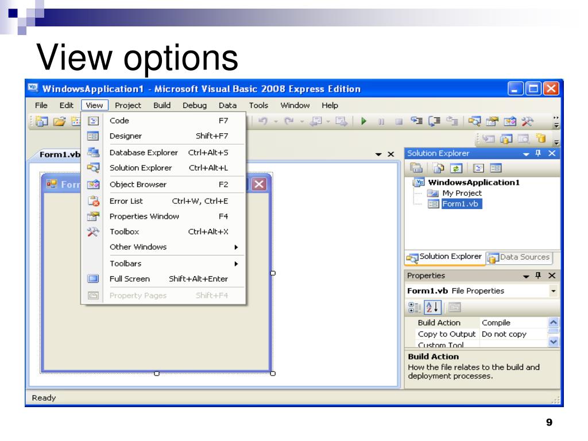Close the Properties panel

(552, 276)
